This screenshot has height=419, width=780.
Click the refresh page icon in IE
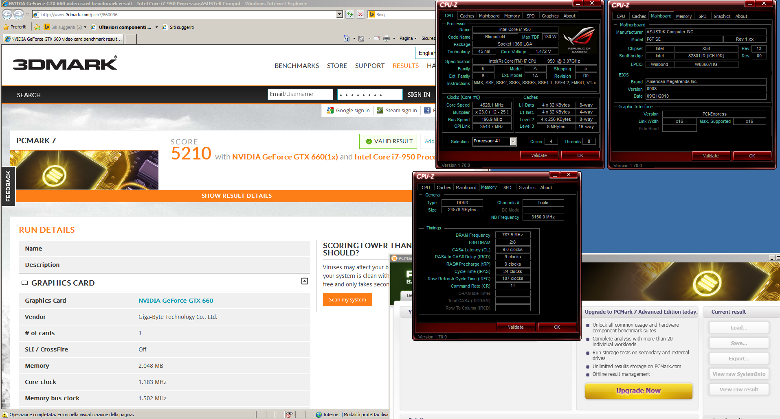pyautogui.click(x=350, y=14)
